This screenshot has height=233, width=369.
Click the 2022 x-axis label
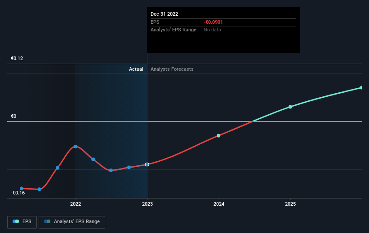coord(76,204)
